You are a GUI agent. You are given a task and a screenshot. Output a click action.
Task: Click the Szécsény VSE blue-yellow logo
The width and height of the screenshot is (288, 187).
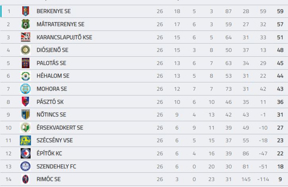click(25, 141)
